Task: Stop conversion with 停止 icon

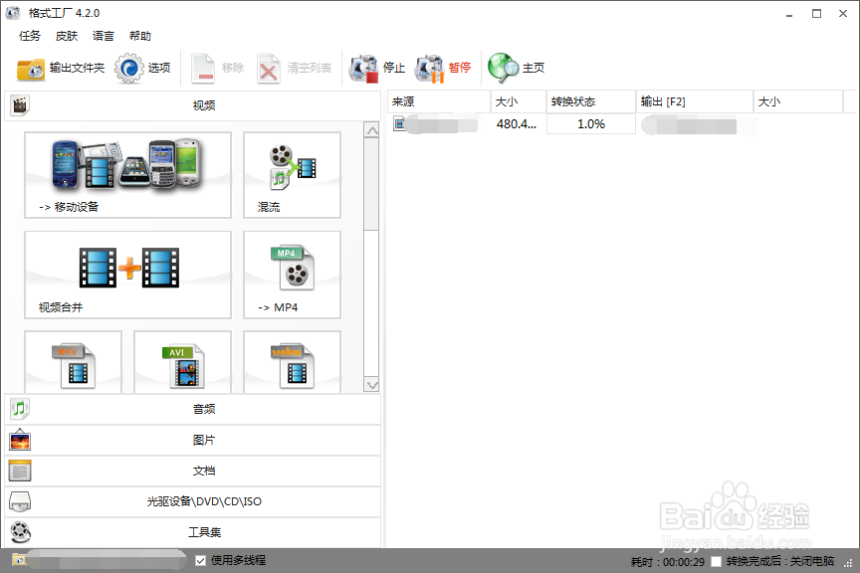Action: point(363,69)
